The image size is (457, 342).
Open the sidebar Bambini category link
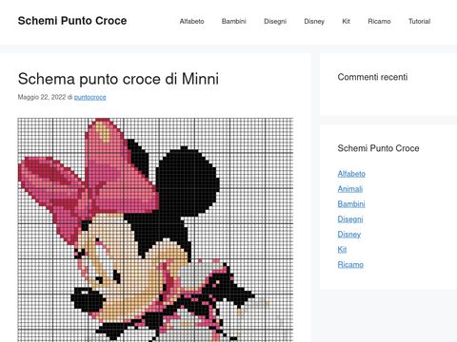[351, 204]
